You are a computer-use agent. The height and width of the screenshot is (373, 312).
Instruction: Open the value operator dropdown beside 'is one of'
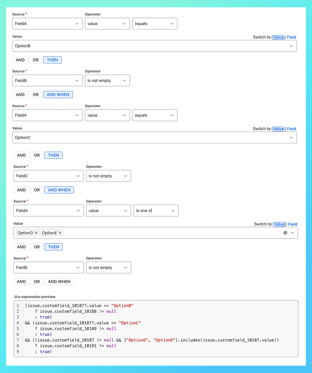pos(109,211)
